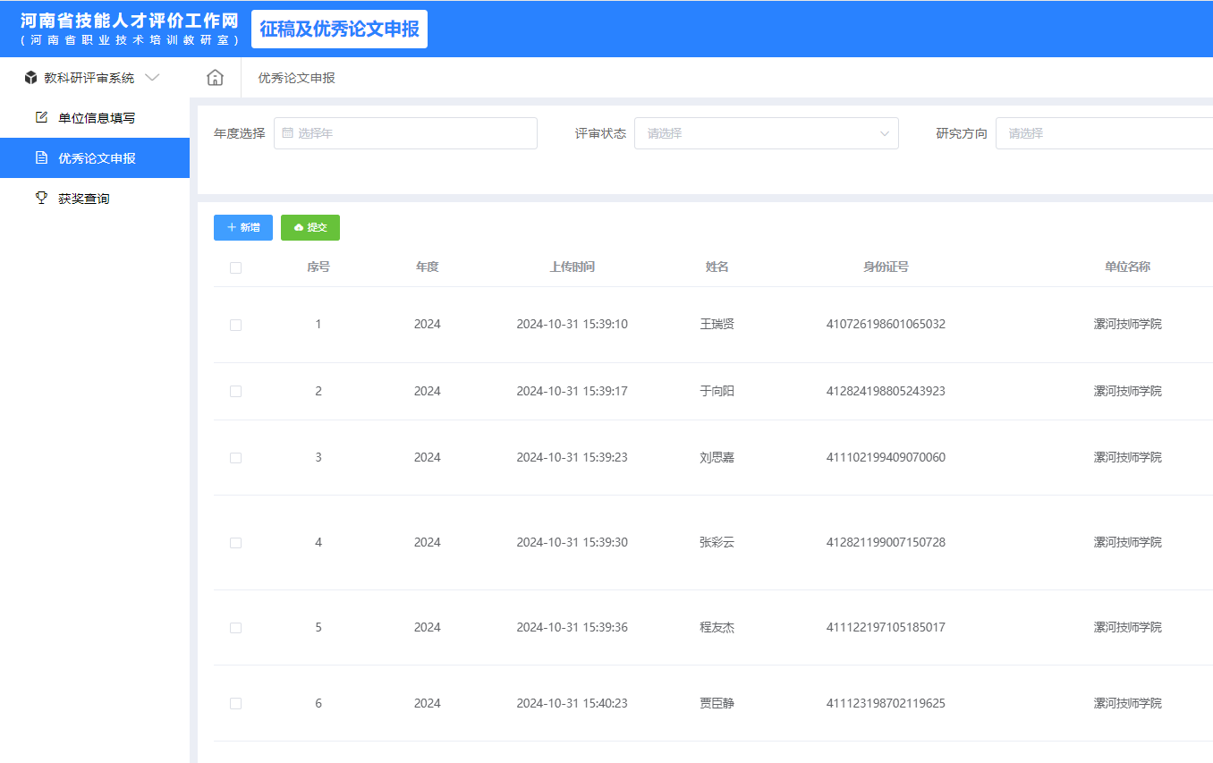Screen dimensions: 1213x763
Task: Click ID number 412821199007150728
Action: coord(886,542)
